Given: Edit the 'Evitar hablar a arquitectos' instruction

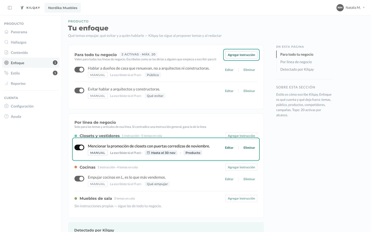Looking at the screenshot, I should click(229, 91).
